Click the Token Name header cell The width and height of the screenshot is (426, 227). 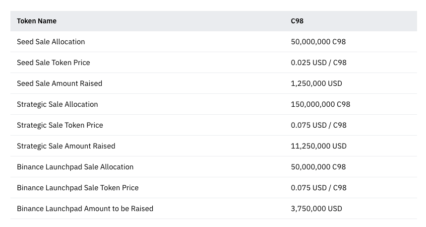coord(37,21)
